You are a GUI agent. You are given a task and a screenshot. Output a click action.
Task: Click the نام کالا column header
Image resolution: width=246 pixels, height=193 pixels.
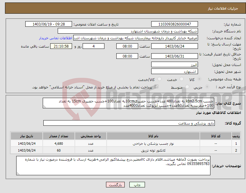[x=153, y=136]
